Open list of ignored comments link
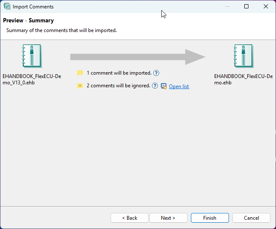This screenshot has width=276, height=229. pyautogui.click(x=179, y=86)
